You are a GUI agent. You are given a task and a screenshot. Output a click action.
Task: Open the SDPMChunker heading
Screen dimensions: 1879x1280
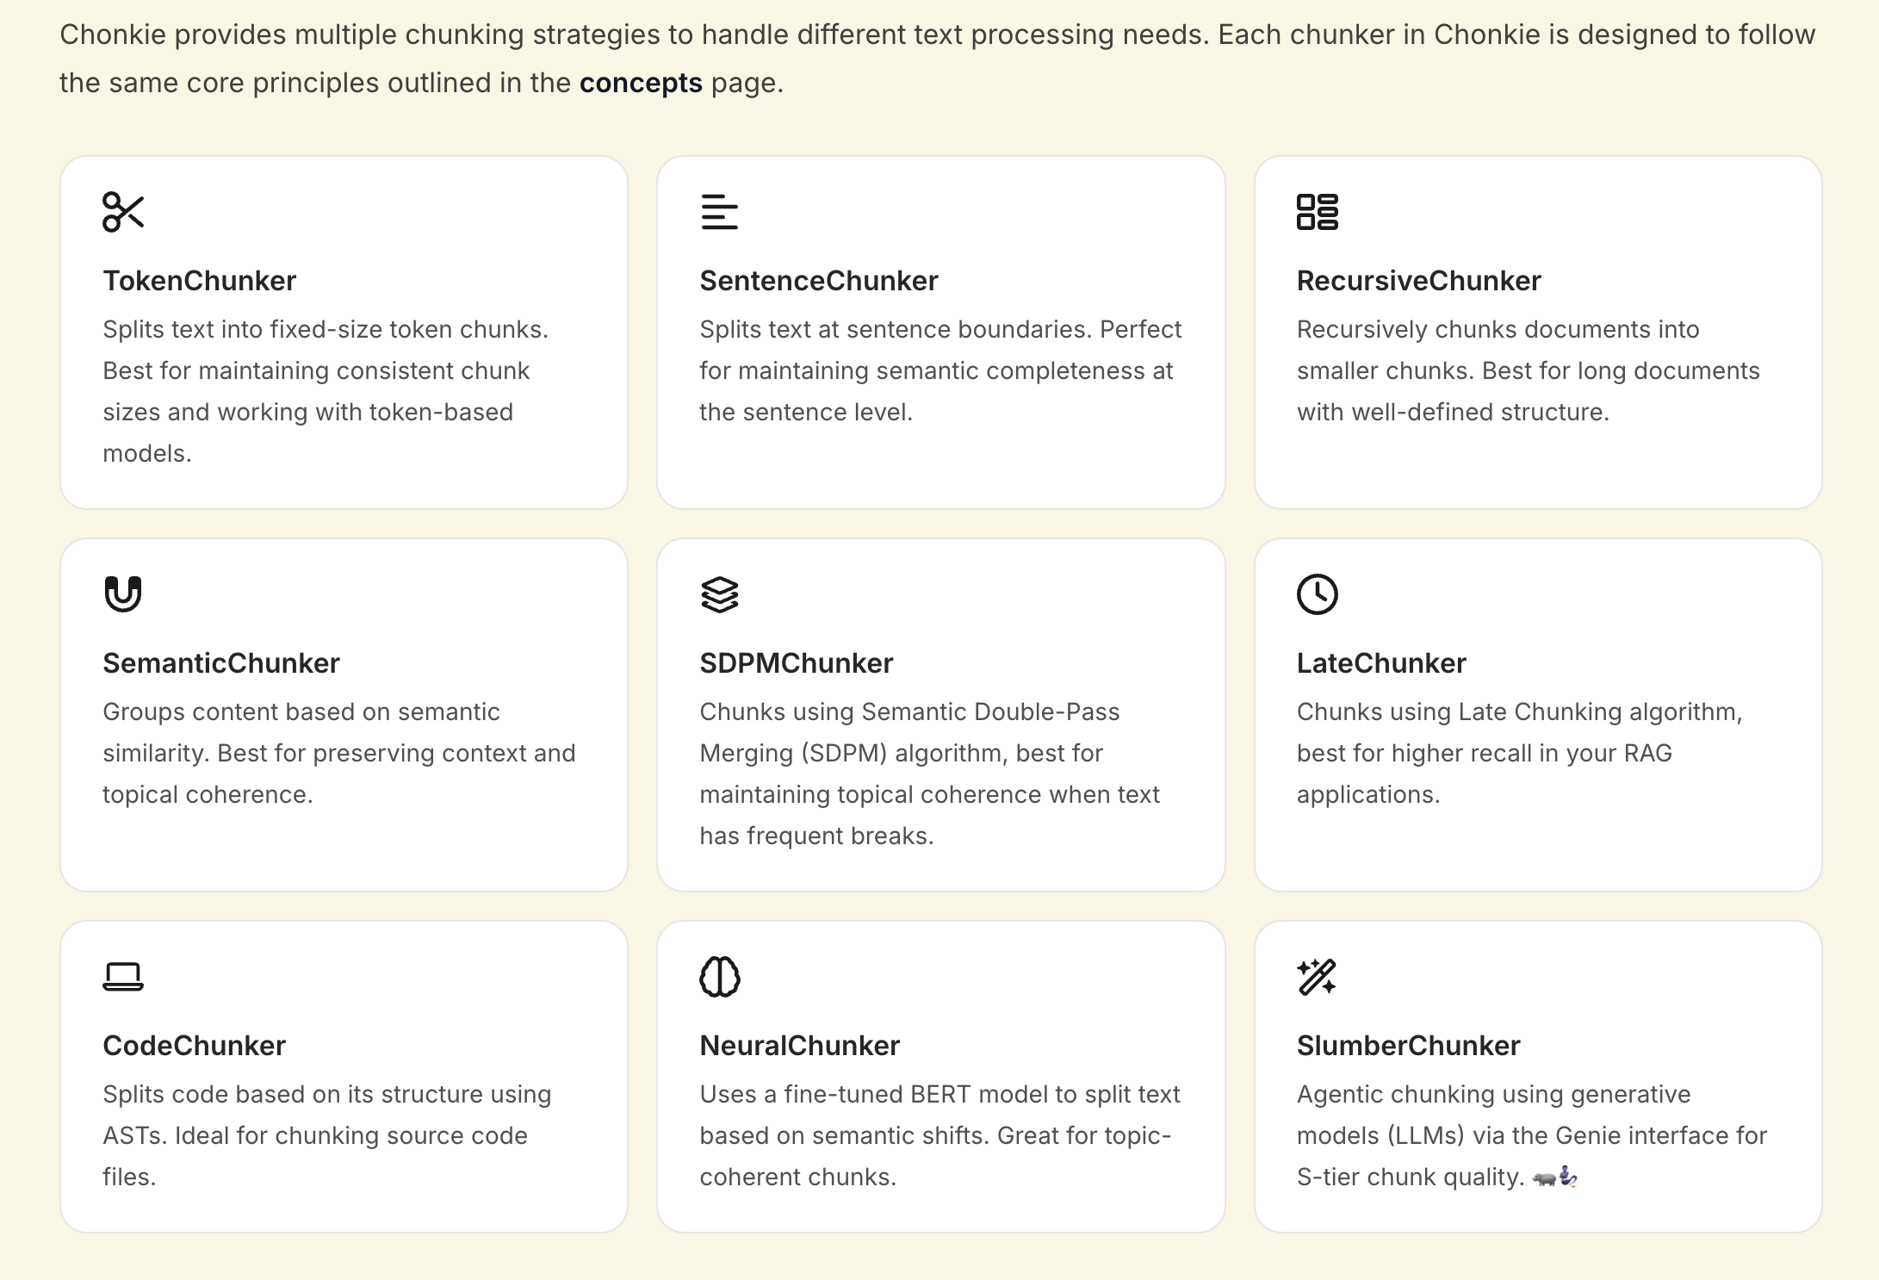click(796, 663)
